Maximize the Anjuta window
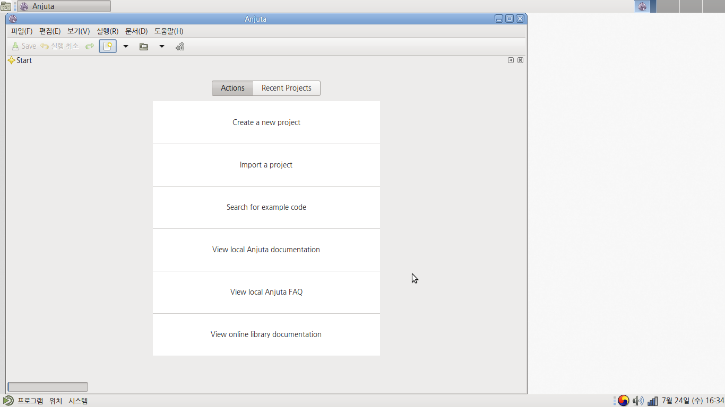Image resolution: width=725 pixels, height=407 pixels. click(510, 19)
